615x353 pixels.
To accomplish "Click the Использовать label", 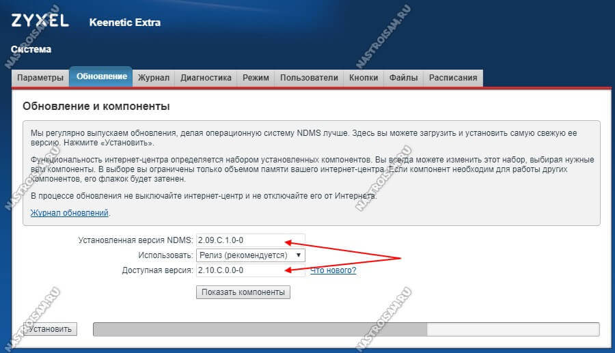I will click(165, 255).
